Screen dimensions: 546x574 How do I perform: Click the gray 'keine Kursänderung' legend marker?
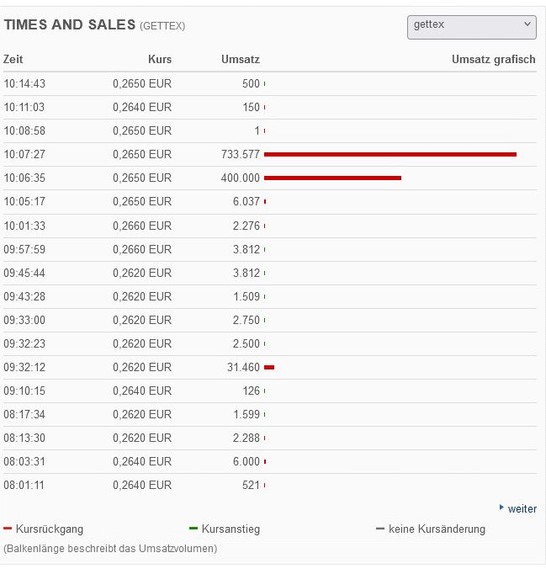click(x=380, y=529)
